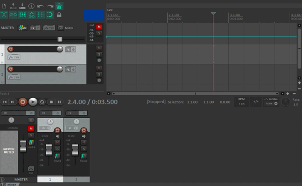Bypass master track FX with the power icon
The width and height of the screenshot is (302, 186).
tap(38, 28)
